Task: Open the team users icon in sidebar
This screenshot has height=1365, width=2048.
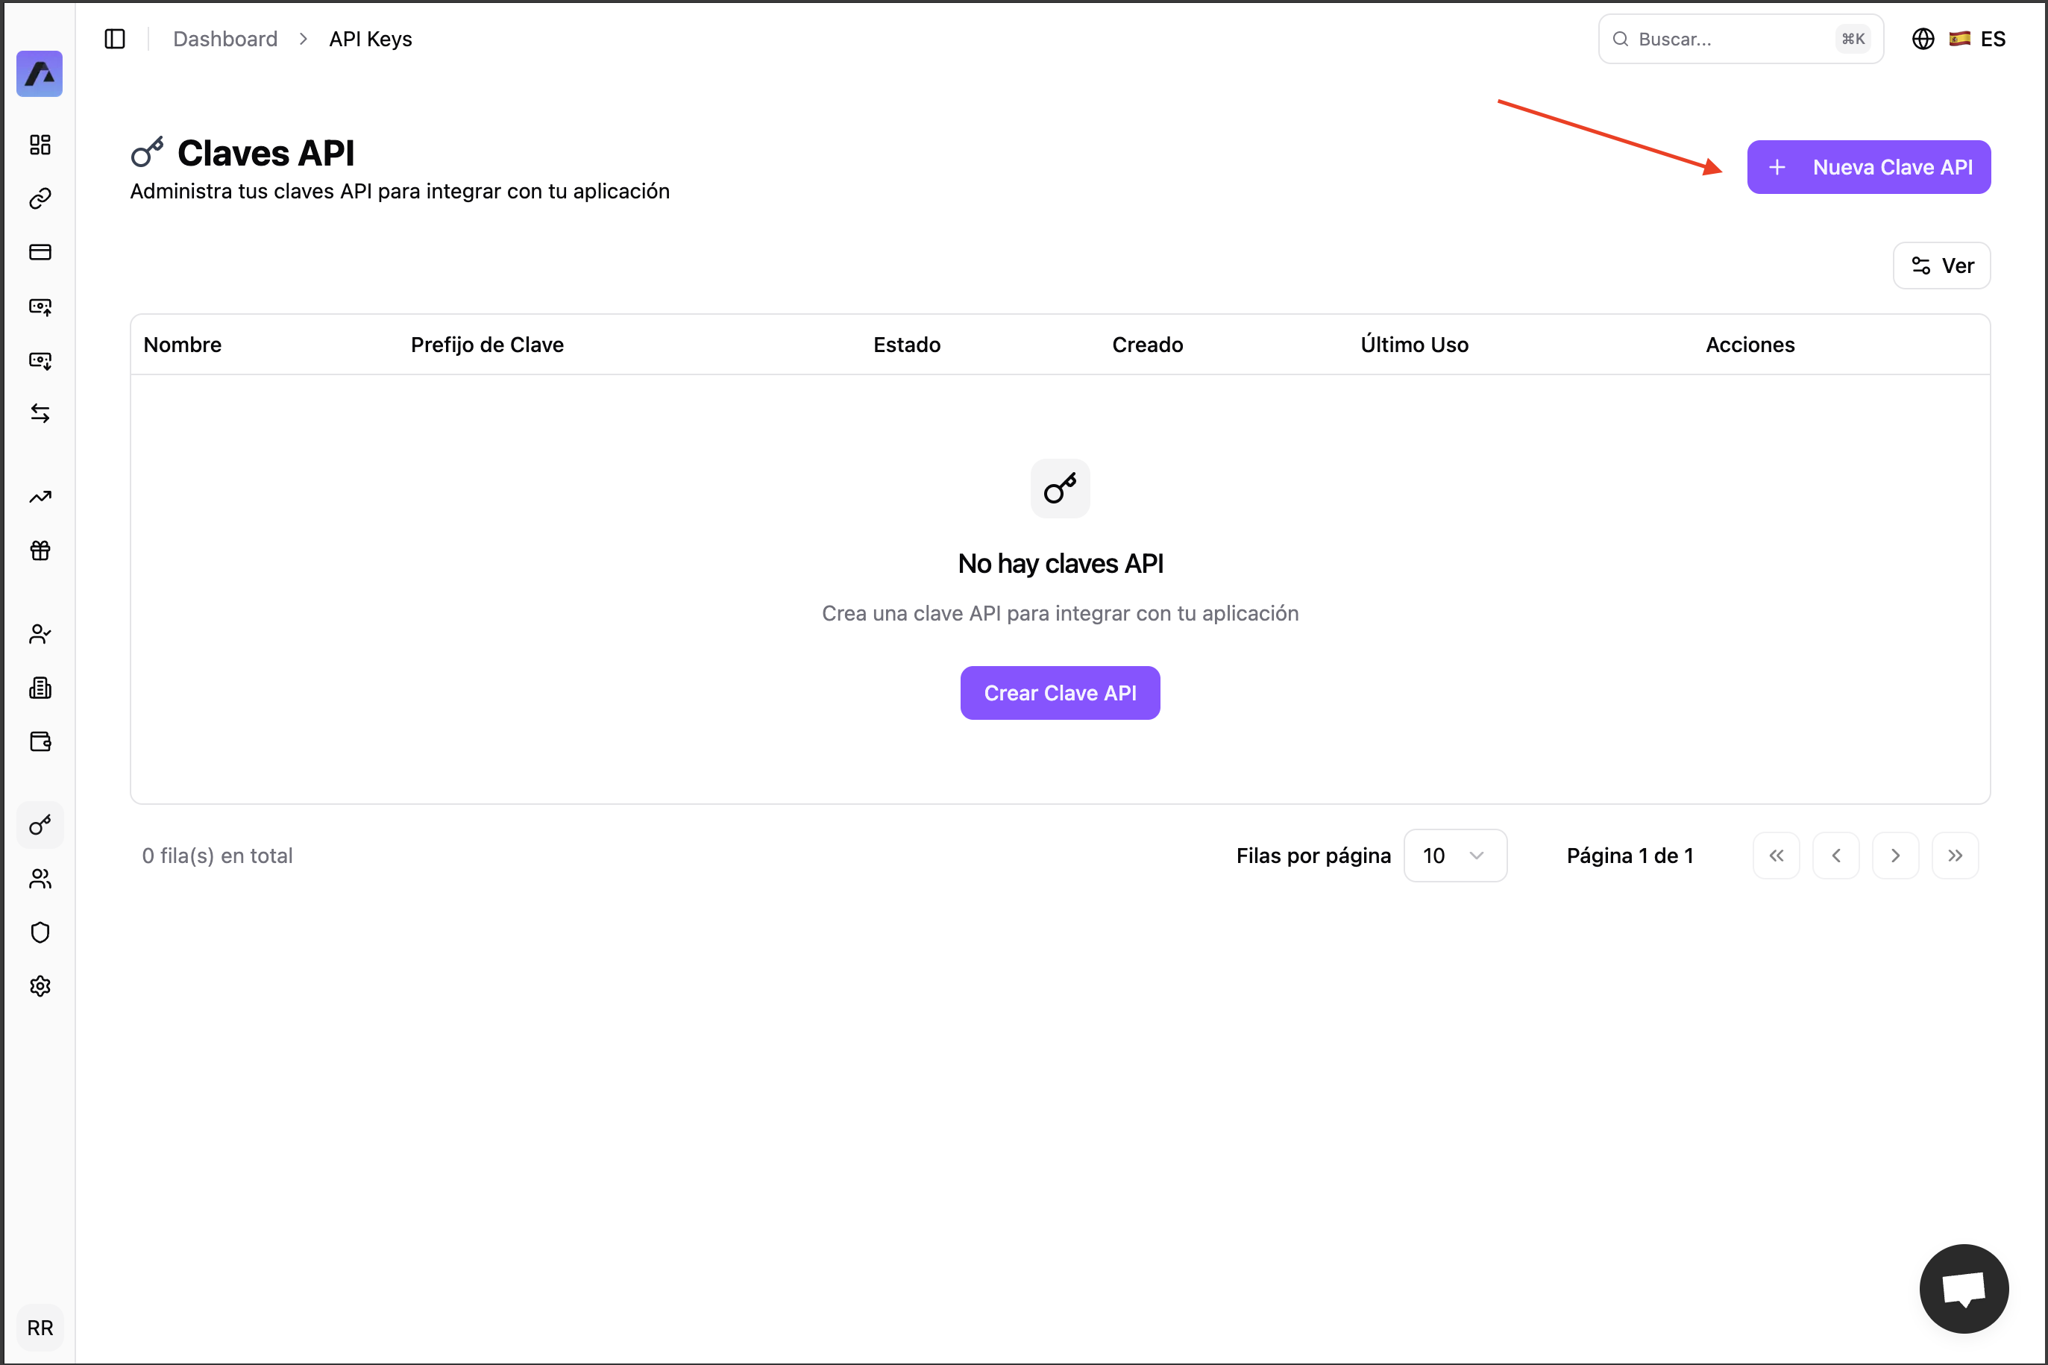Action: point(40,879)
